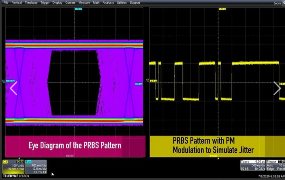
Task: Expand the Timebase menu
Action: 31,3
